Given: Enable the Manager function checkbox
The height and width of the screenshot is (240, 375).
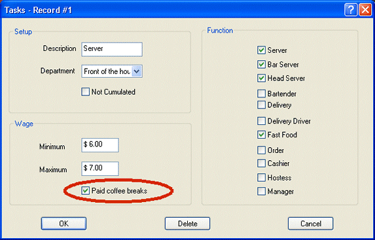Looking at the screenshot, I should [261, 191].
